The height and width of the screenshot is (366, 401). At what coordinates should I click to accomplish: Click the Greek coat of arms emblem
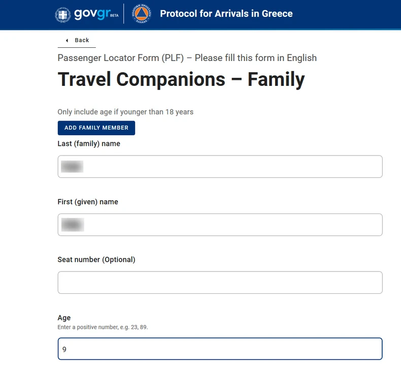tap(63, 15)
